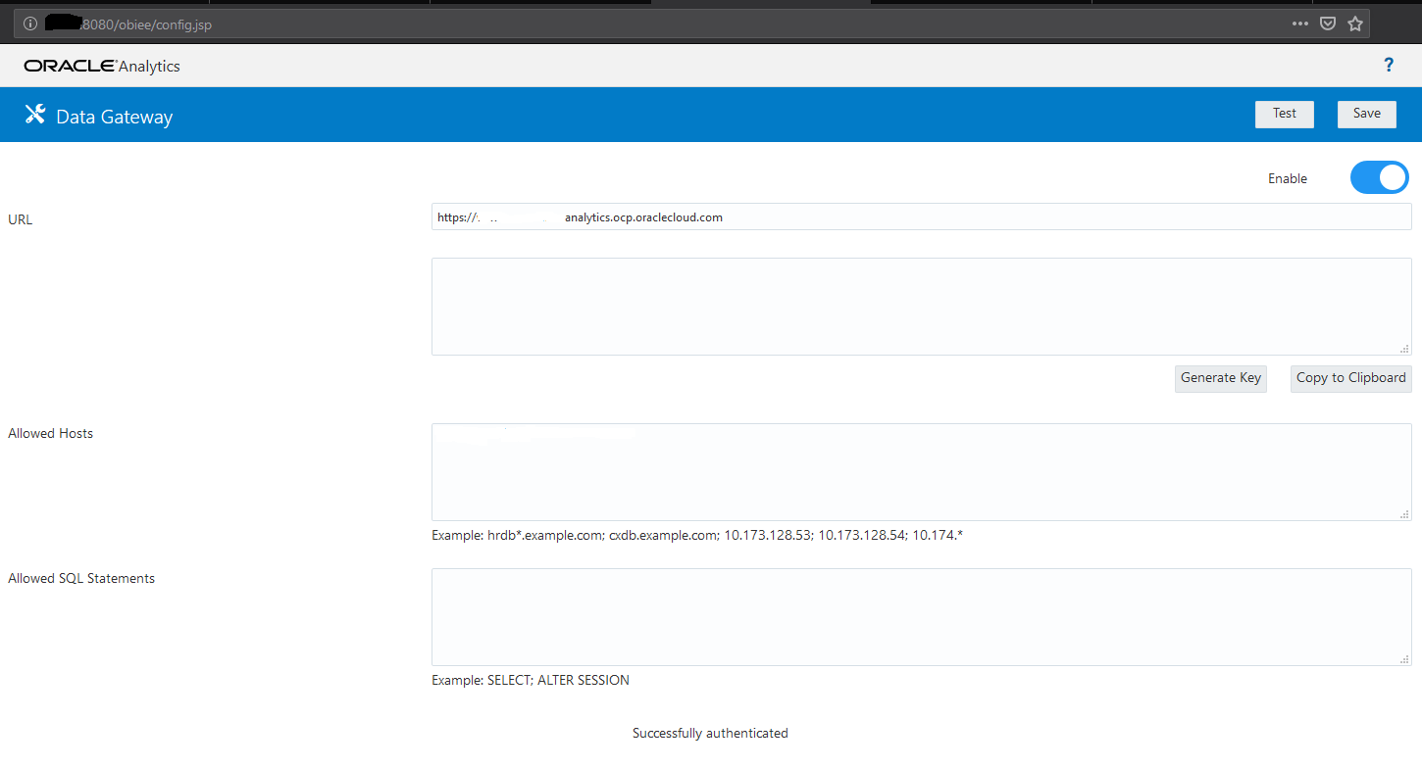Generate a new key
Viewport: 1422px width, 768px height.
(x=1221, y=378)
